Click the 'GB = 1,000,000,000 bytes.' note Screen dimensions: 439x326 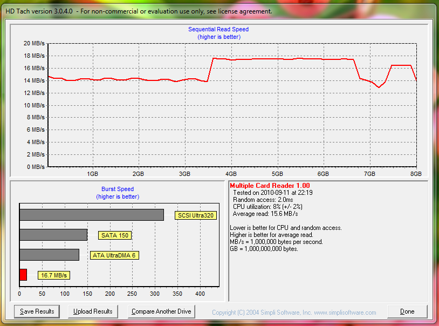264,249
